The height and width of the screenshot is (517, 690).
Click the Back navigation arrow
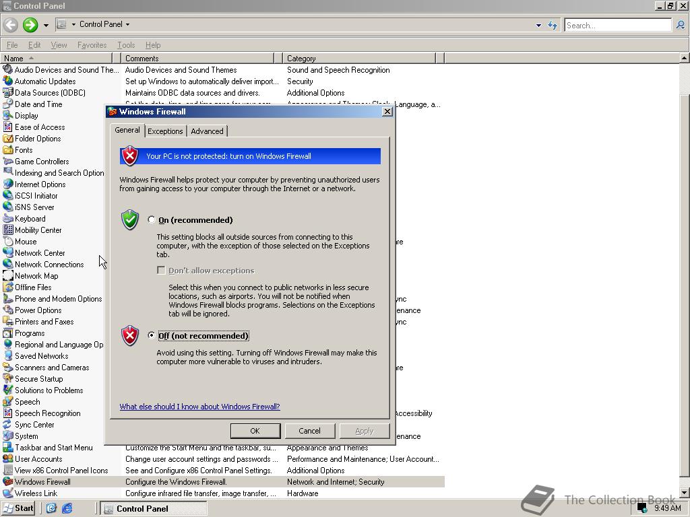point(11,25)
